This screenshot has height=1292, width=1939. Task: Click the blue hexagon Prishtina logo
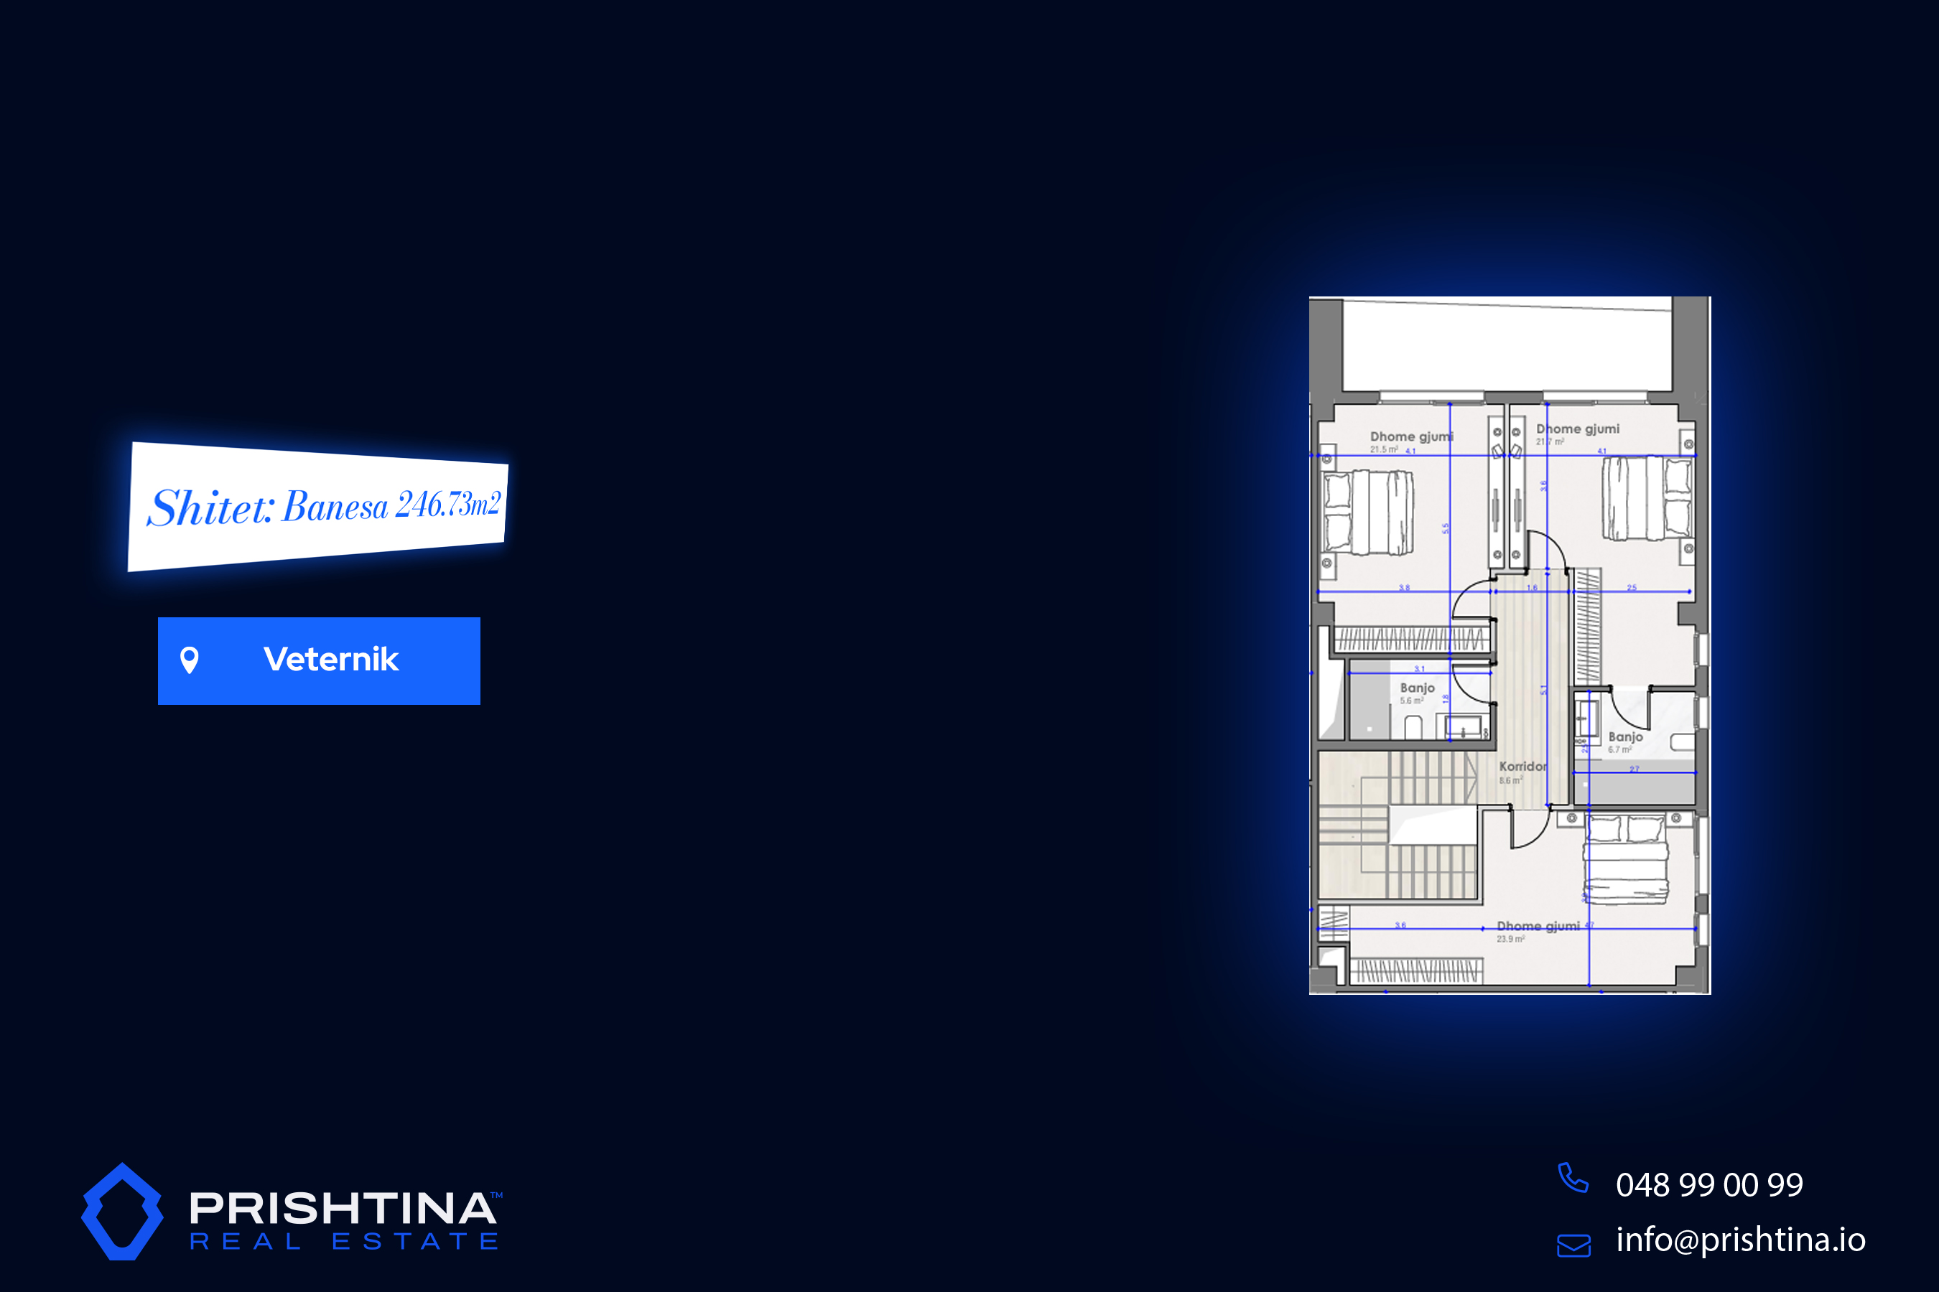point(122,1212)
